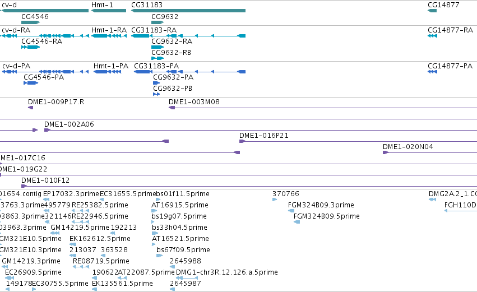Screen dimensions: 477x292
Task: Select the AT22087.5prime EST label
Action: click(x=146, y=272)
